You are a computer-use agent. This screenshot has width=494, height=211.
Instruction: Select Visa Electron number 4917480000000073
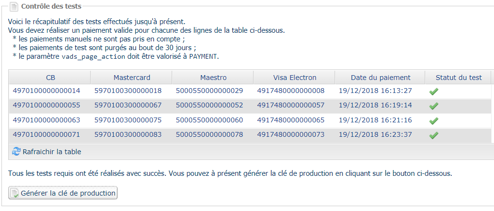pos(291,134)
